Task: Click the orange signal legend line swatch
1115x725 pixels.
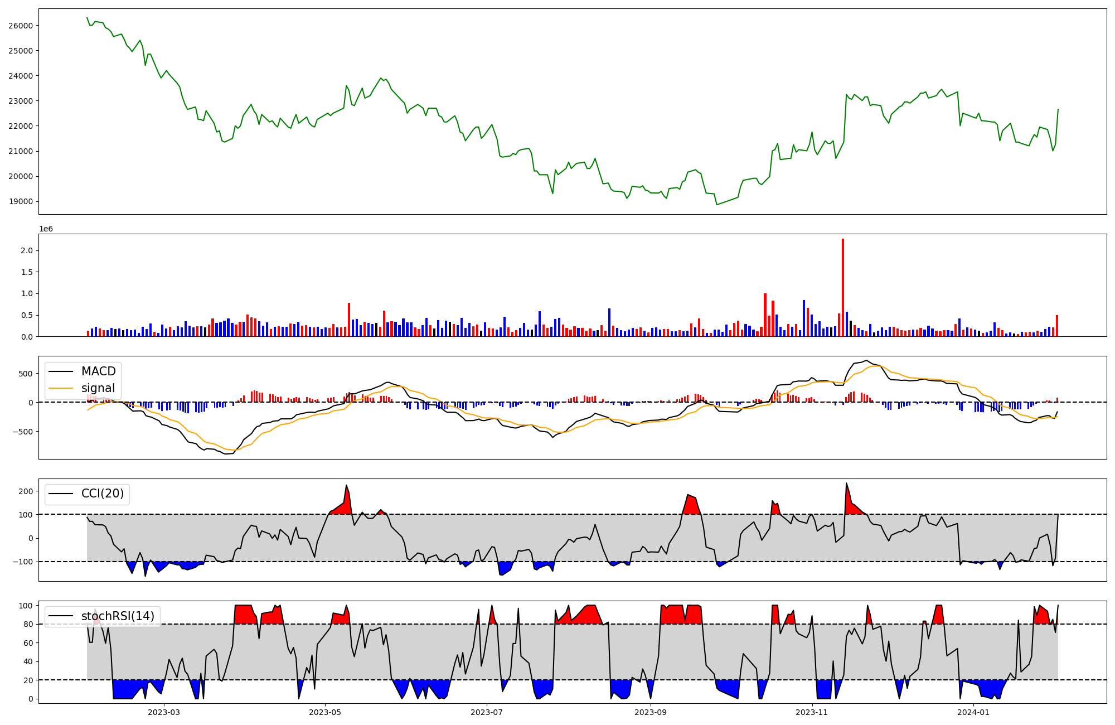Action: [x=61, y=388]
